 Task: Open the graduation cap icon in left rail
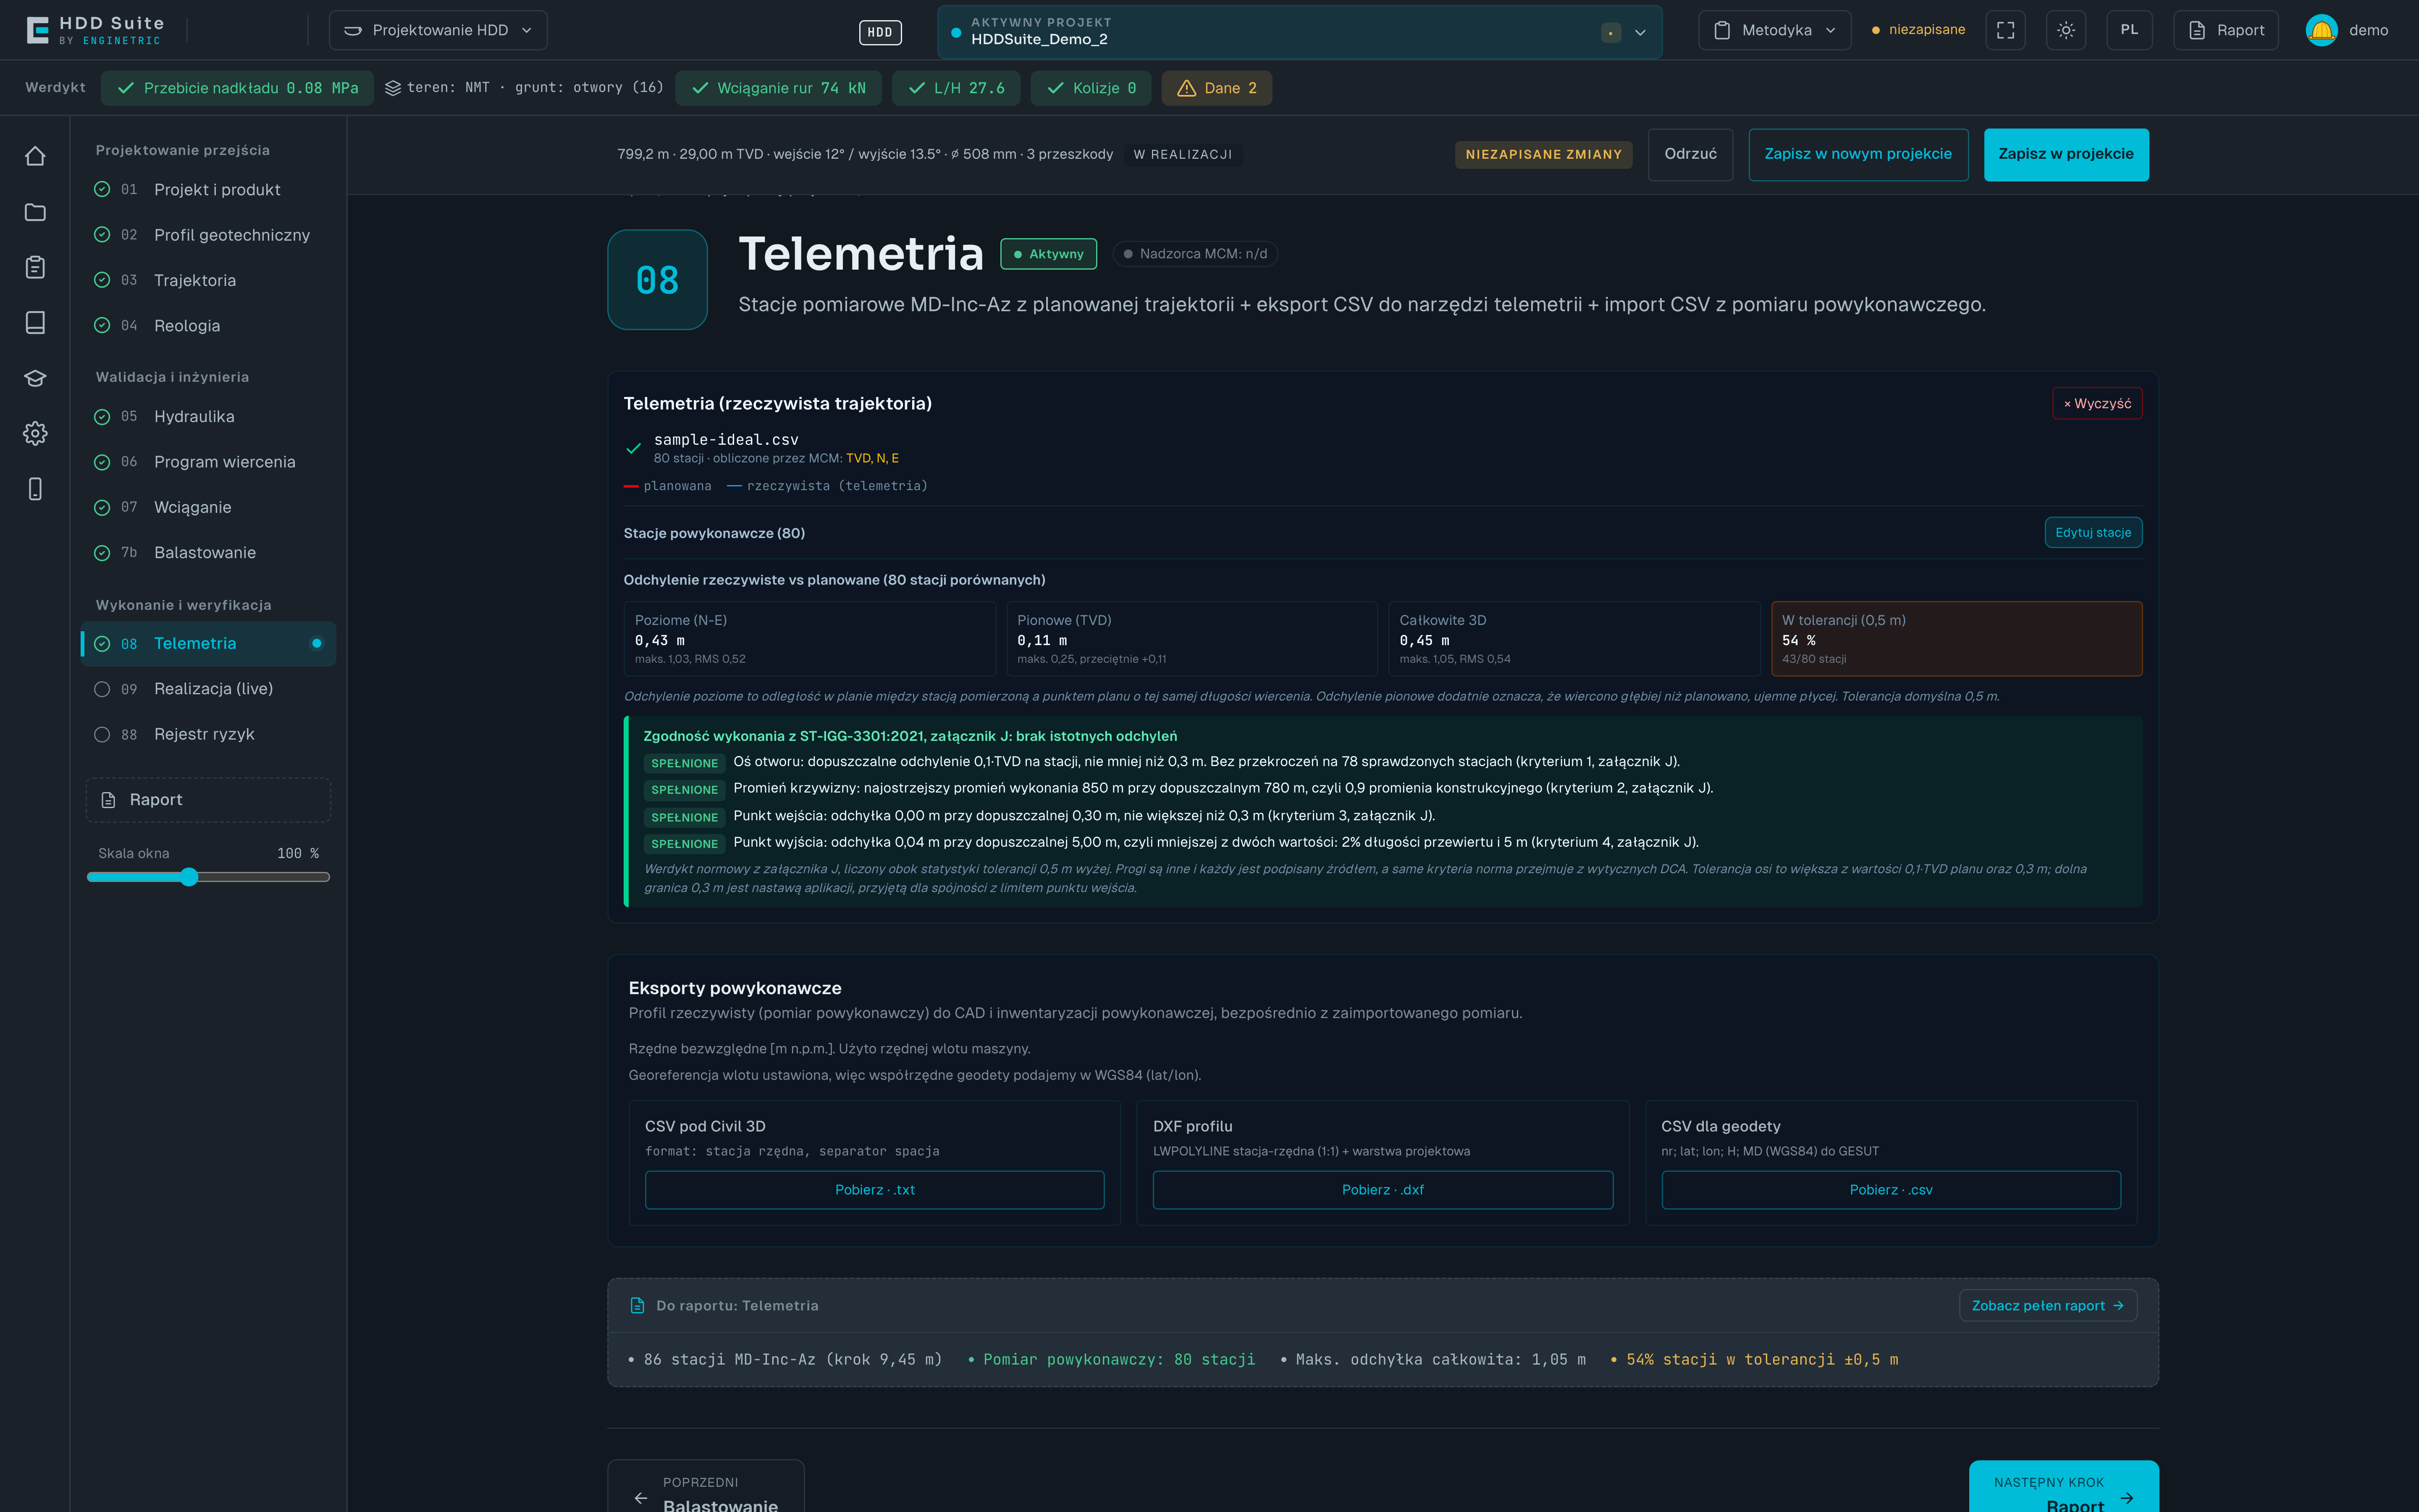(35, 378)
